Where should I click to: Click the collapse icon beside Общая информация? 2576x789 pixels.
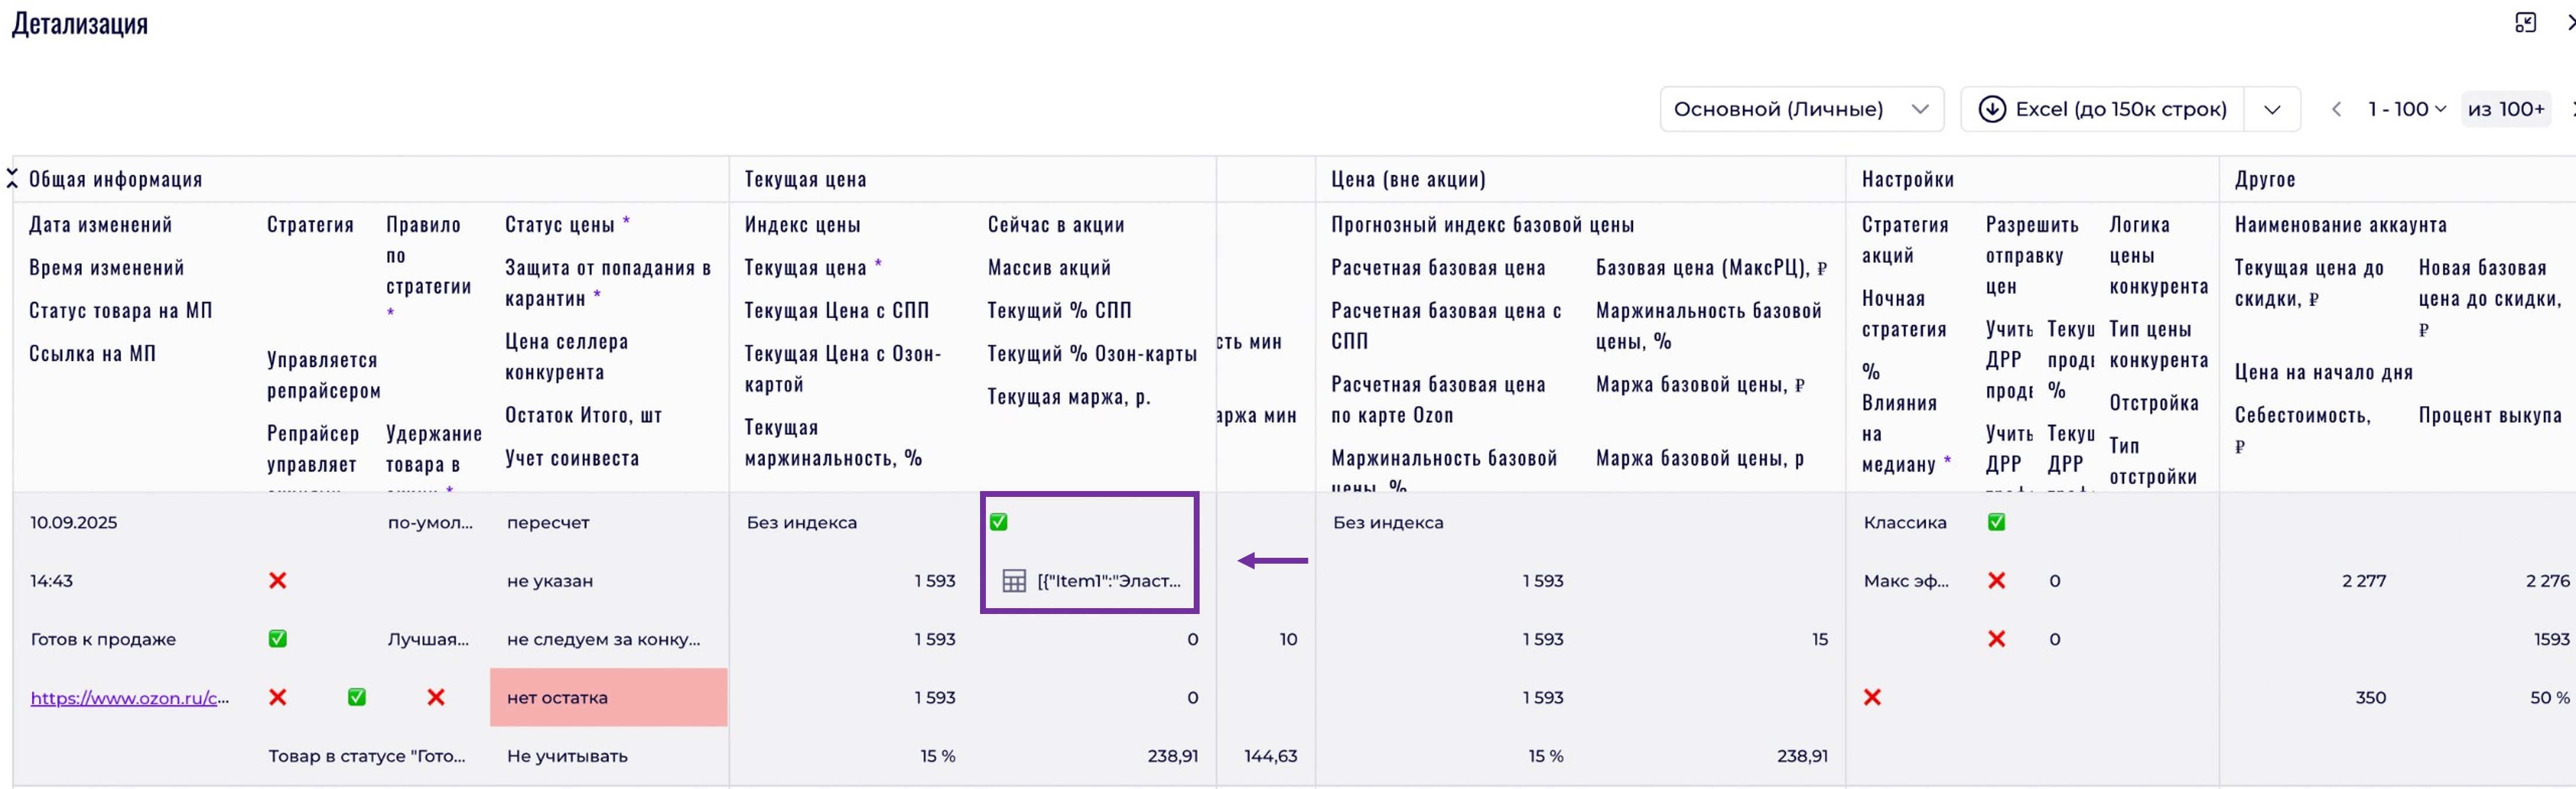pos(12,179)
